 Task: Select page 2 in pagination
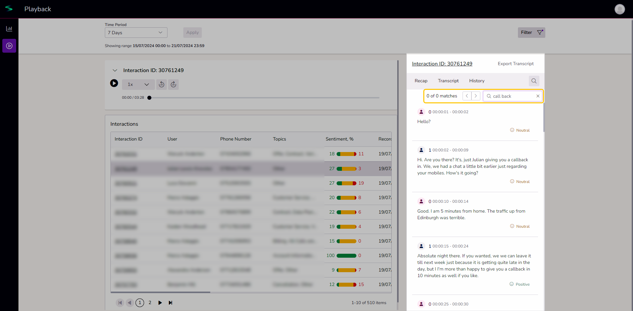point(150,303)
